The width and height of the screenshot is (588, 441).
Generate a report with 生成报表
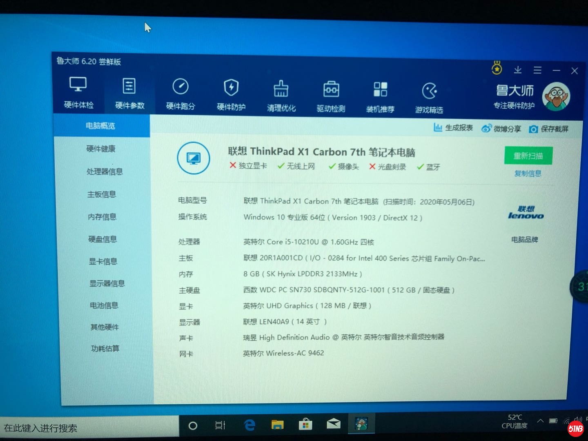pyautogui.click(x=453, y=127)
